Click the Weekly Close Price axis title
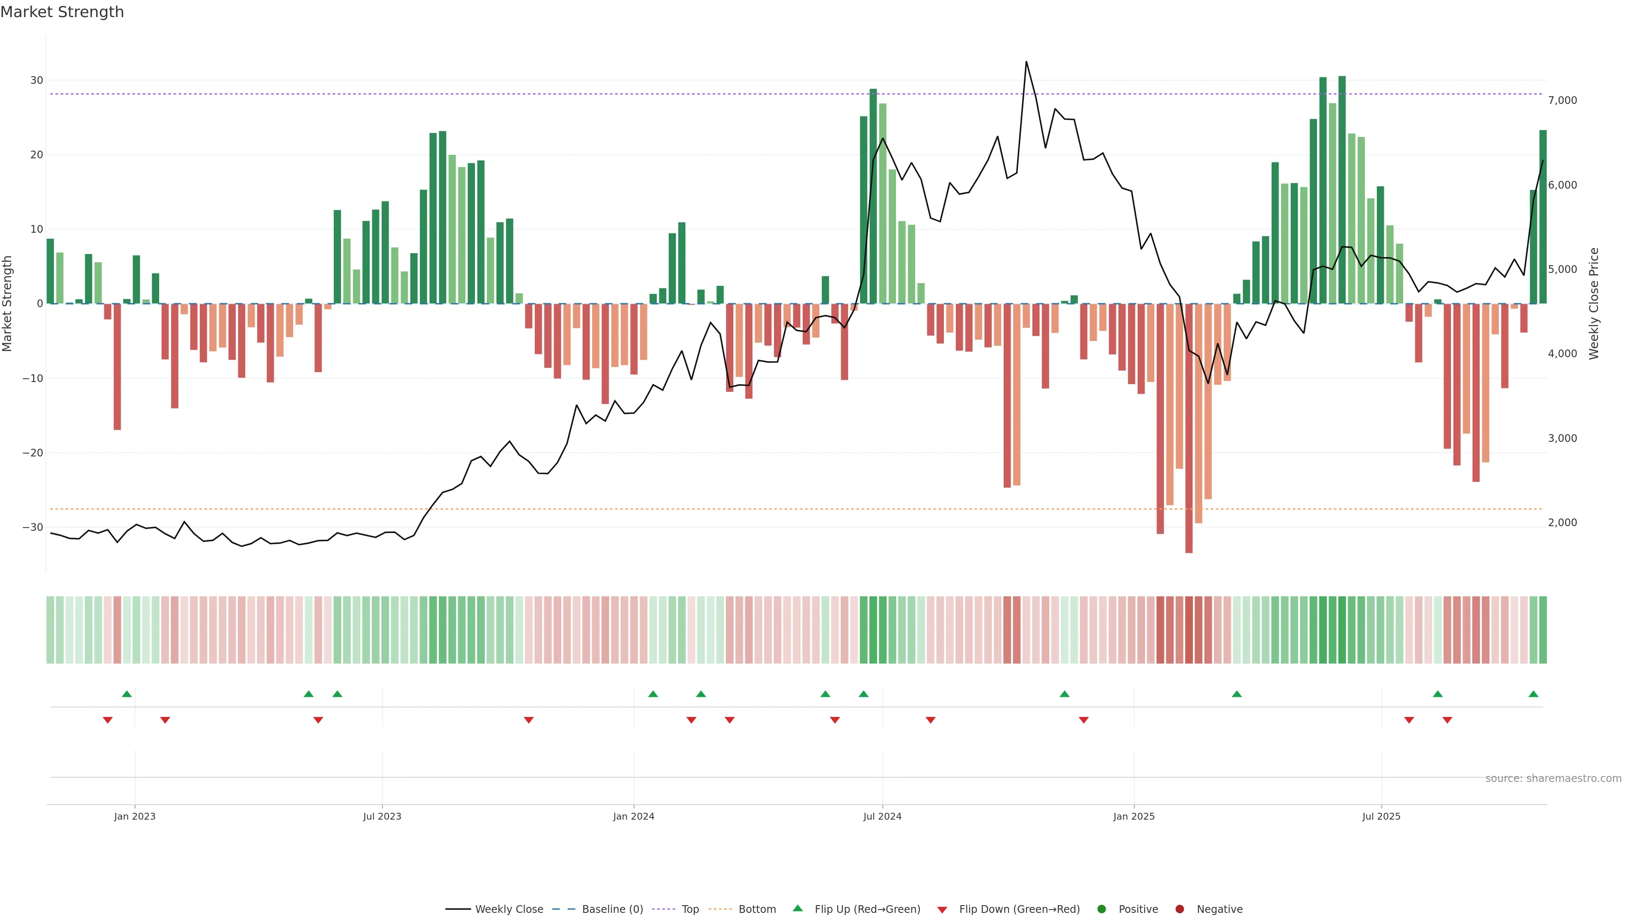 [x=1594, y=304]
